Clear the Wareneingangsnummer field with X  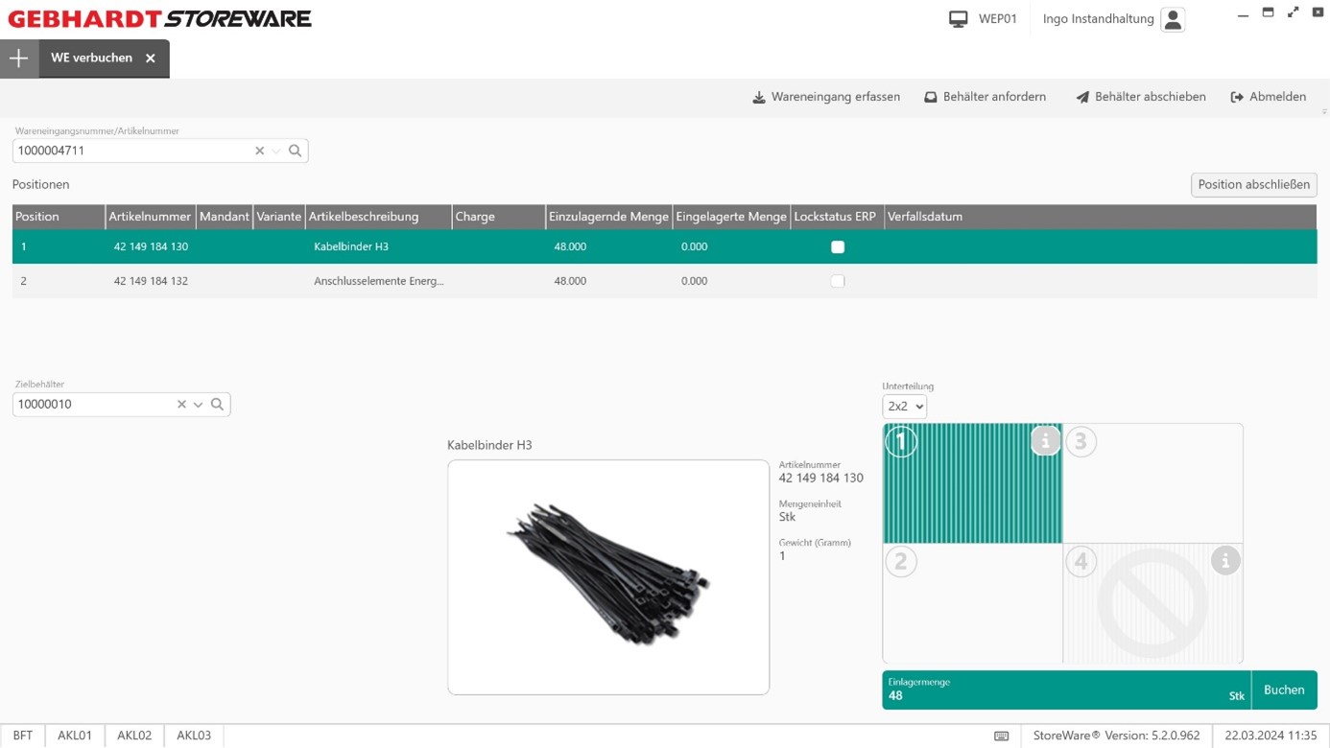tap(259, 151)
